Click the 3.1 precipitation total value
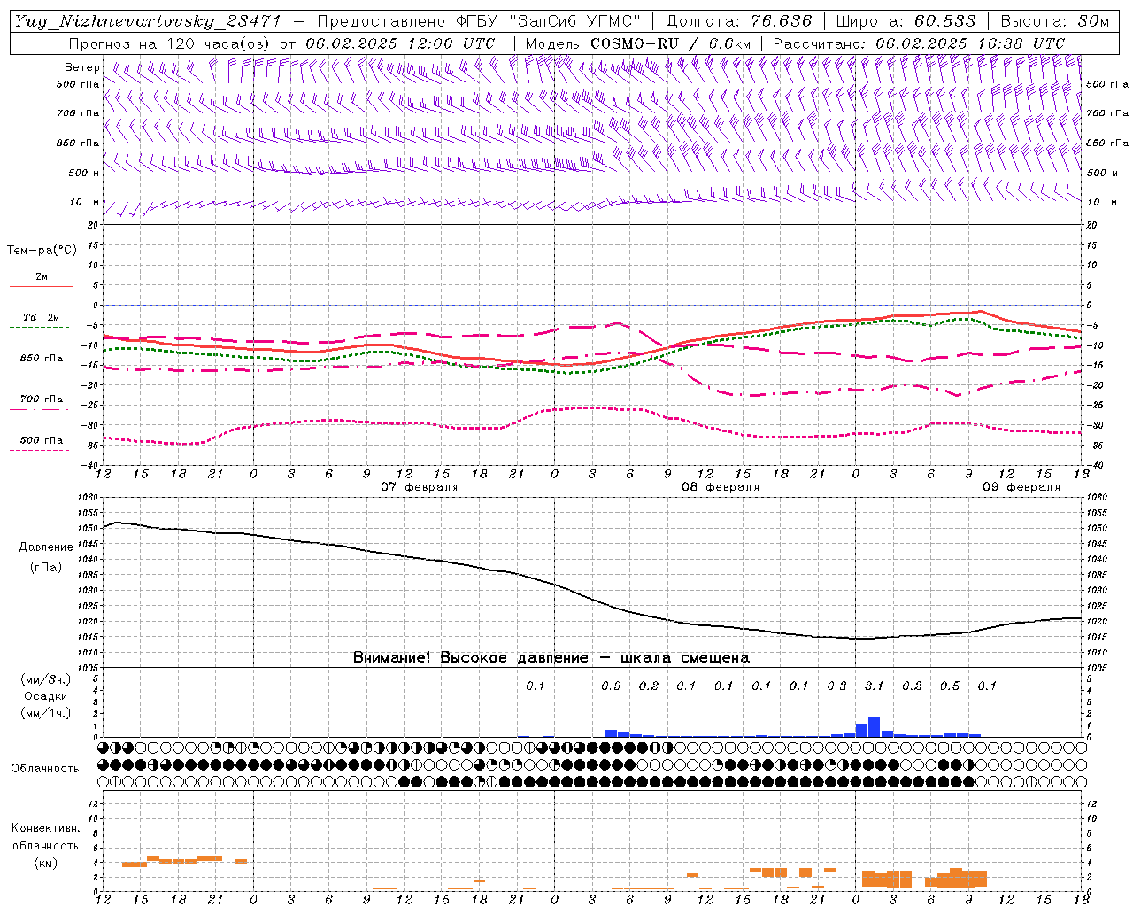The height and width of the screenshot is (907, 1133). click(874, 686)
